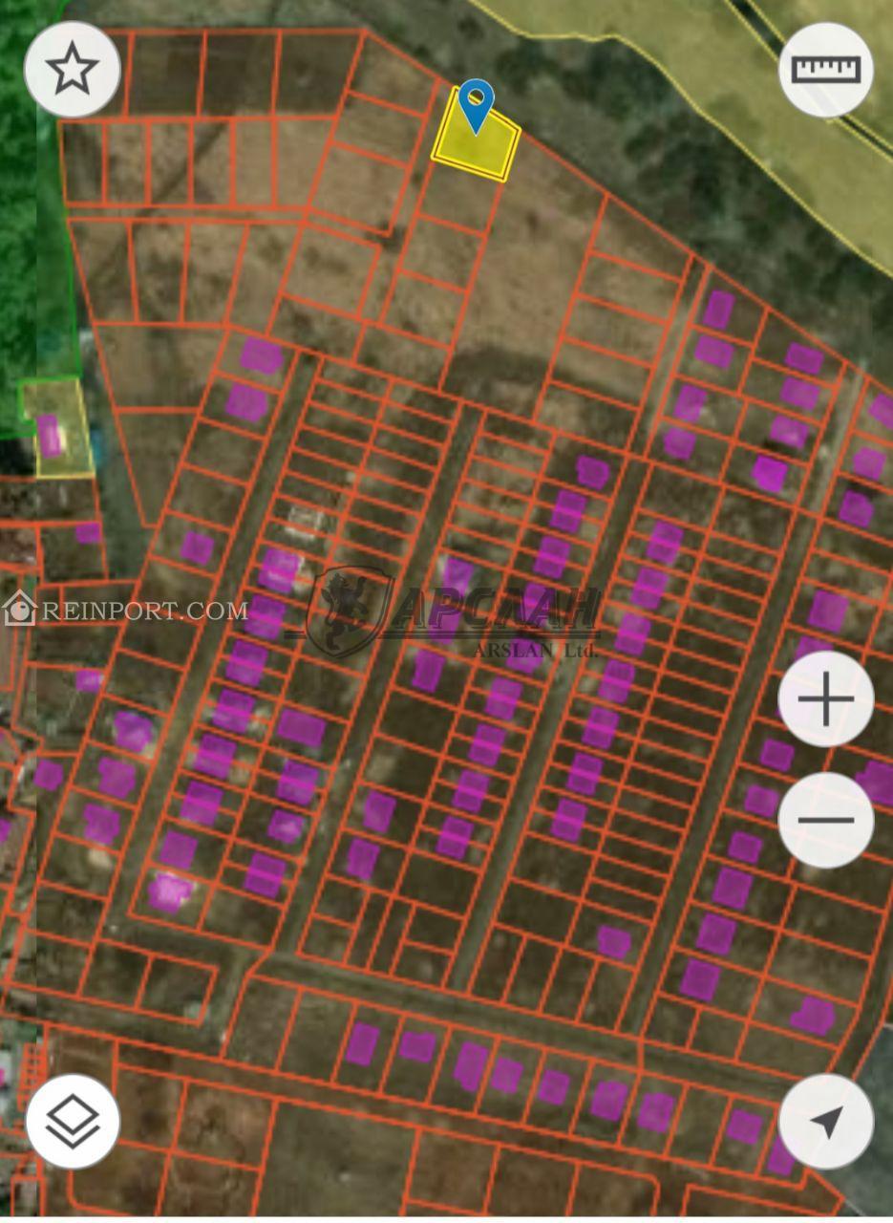Open the ruler measurement tool
Screen dimensions: 893x1223
coord(826,70)
